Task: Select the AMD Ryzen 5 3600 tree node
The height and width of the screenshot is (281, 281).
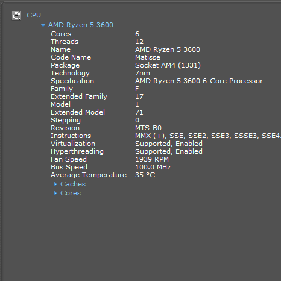Action: 81,25
